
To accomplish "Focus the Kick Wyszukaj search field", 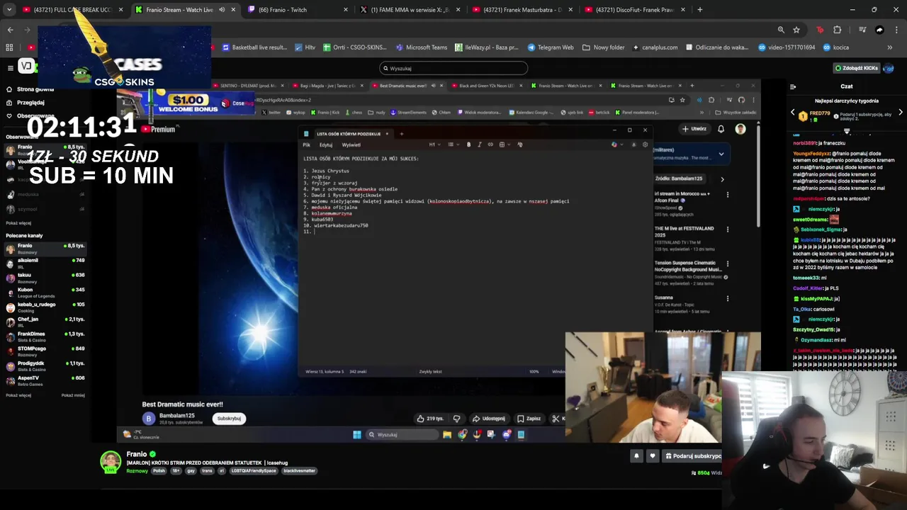I will [453, 68].
